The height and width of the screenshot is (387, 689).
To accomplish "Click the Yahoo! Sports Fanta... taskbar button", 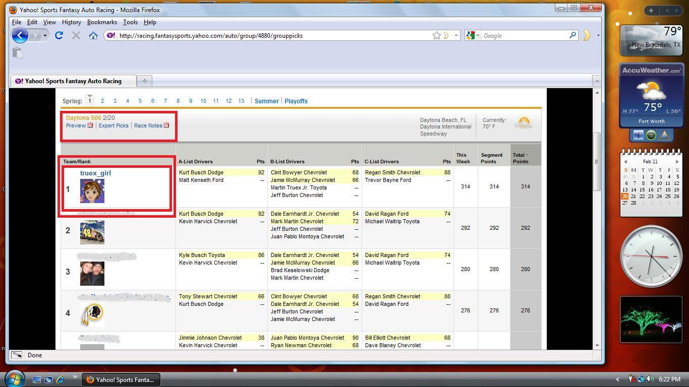I will (x=121, y=379).
